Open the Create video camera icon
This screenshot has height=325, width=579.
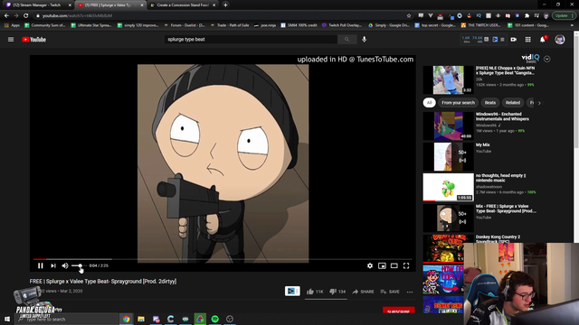click(513, 40)
